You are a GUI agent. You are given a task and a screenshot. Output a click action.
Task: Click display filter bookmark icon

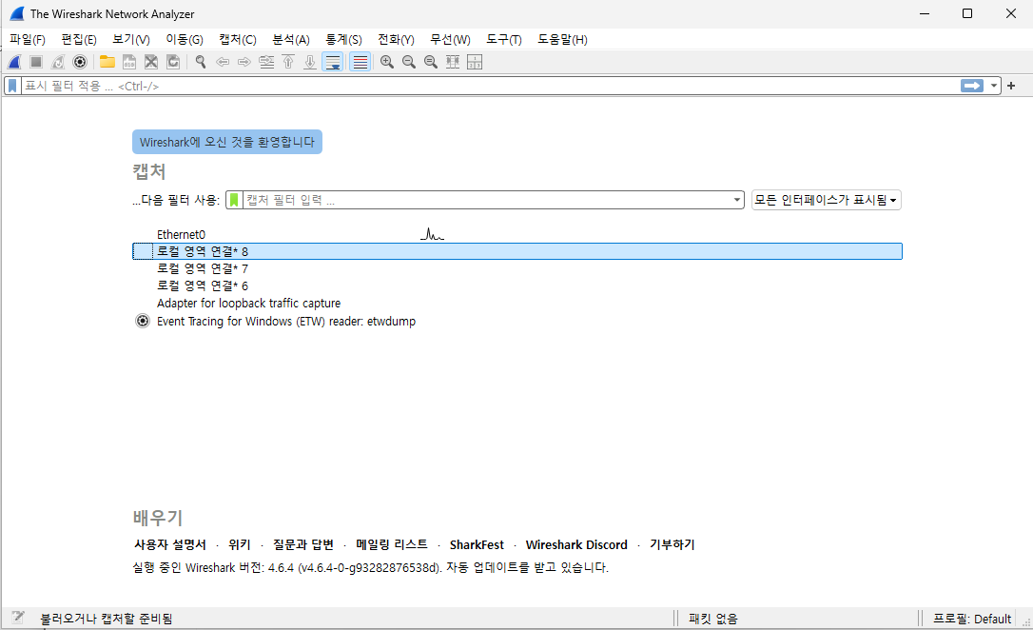(12, 86)
